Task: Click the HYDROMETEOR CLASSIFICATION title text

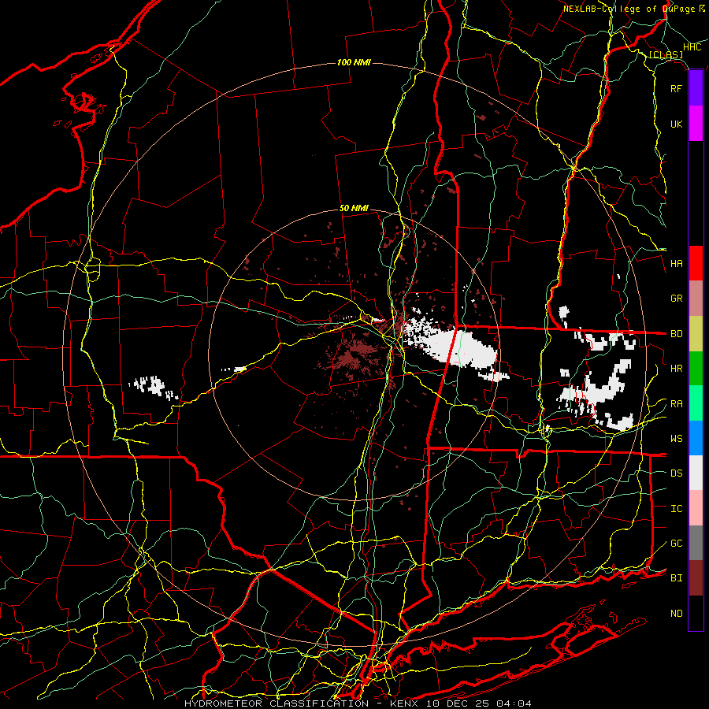Action: [x=277, y=703]
